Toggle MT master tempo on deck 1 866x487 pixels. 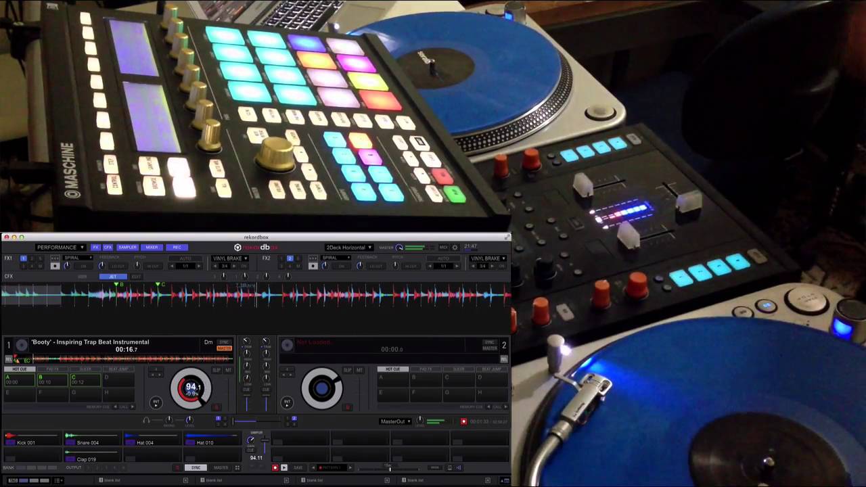click(228, 371)
